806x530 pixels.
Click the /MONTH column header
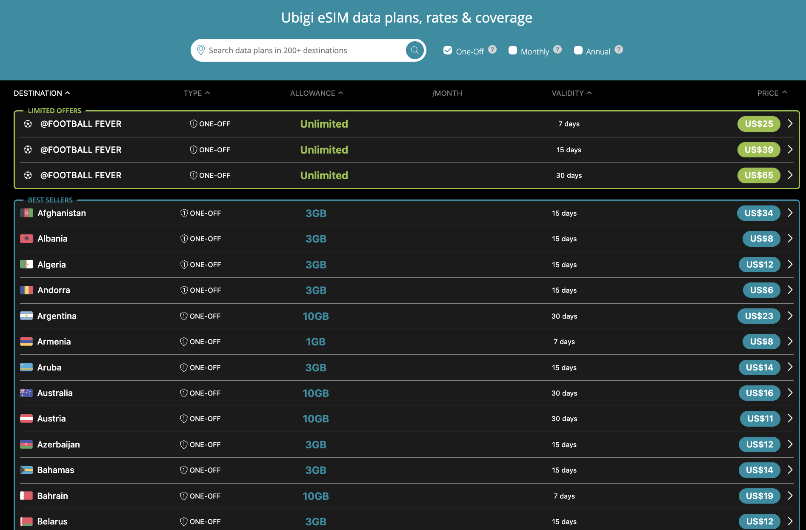tap(447, 93)
